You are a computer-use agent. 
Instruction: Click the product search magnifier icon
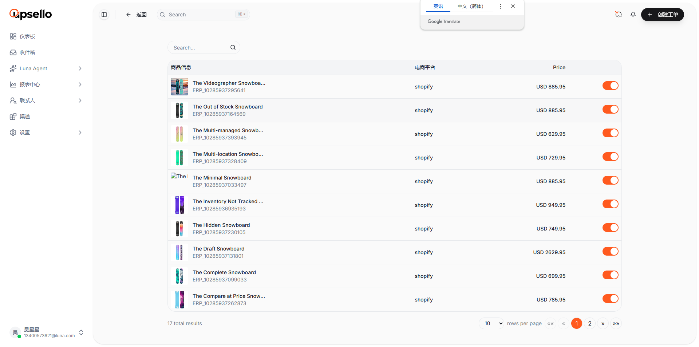233,47
